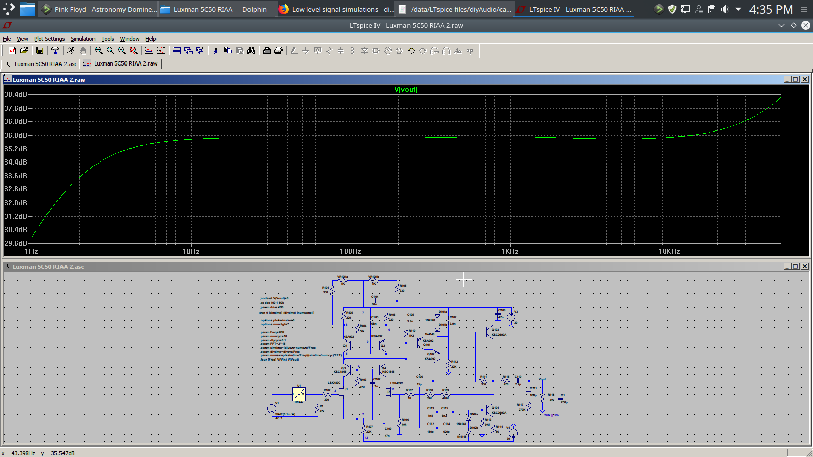Zoom out with the minus magnifier
The image size is (813, 457).
pos(122,50)
